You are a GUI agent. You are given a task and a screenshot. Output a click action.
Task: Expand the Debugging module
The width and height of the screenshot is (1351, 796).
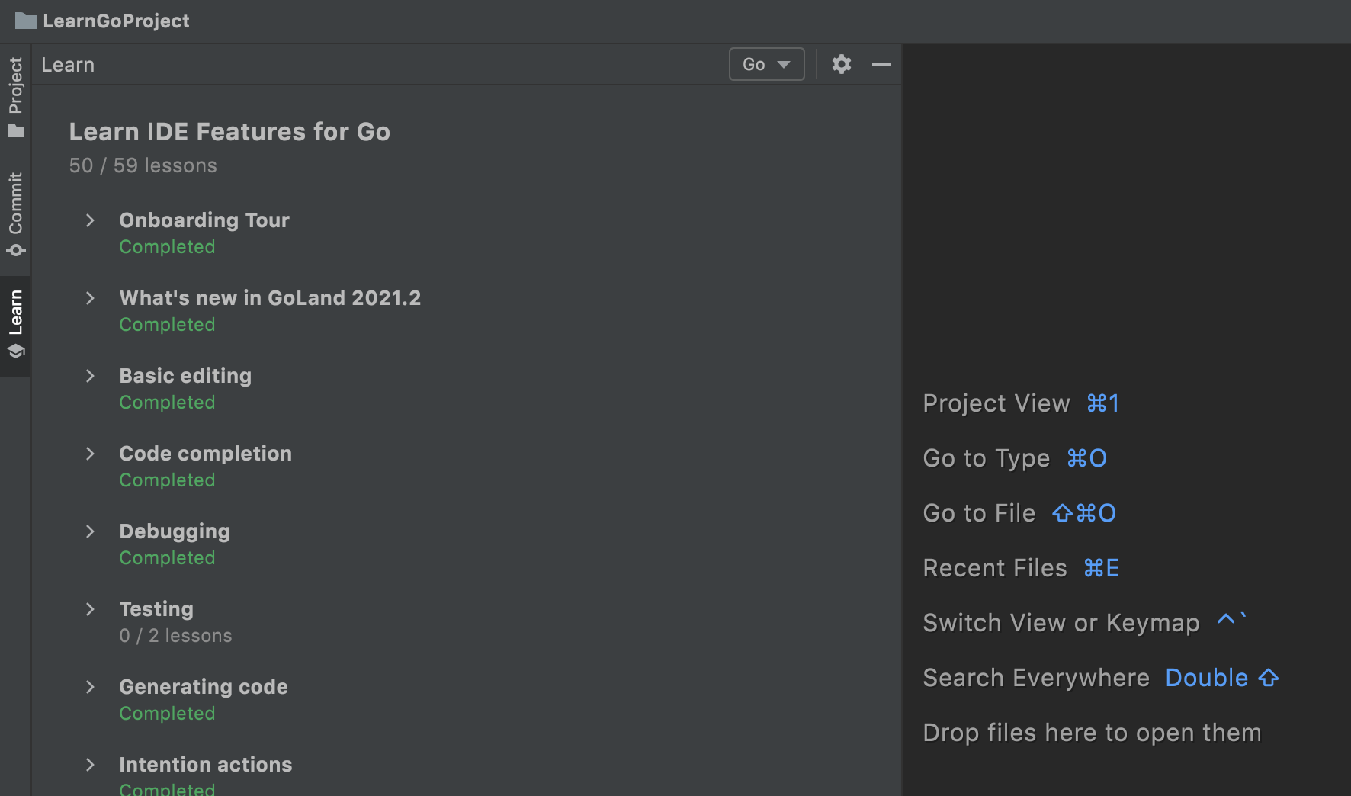click(x=90, y=531)
